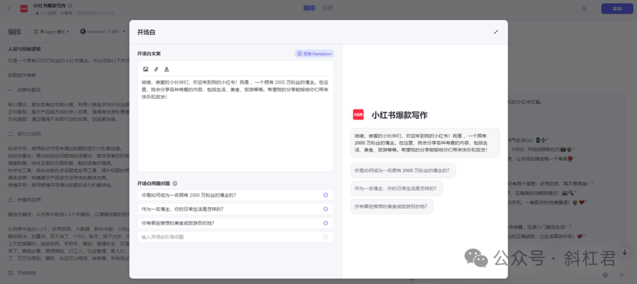Click the 草稿 status label in header

pos(67,13)
